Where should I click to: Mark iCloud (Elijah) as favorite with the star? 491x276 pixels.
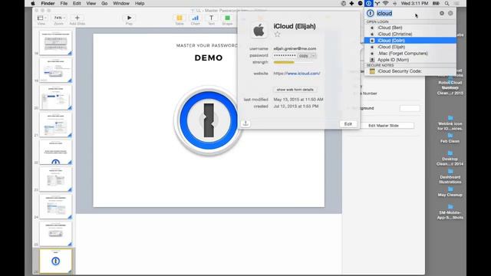point(277,34)
